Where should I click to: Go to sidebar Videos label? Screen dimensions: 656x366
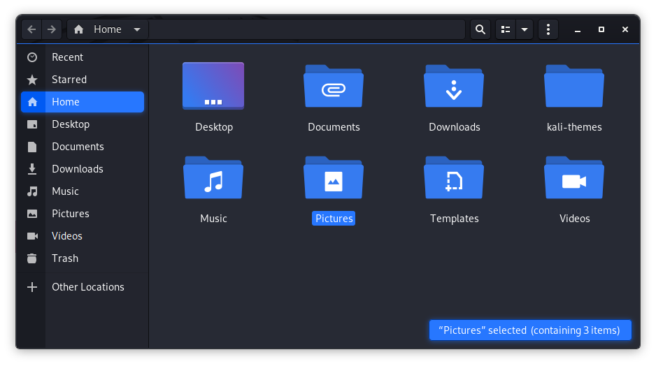[x=67, y=236]
